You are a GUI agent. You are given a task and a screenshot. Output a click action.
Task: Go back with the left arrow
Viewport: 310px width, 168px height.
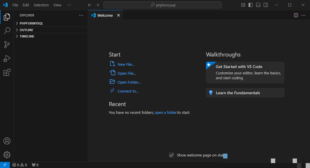90,5
